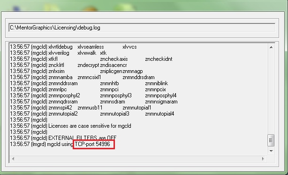Click the lmgrd mgcld using line
Screen dimensions: 288x175
(x=60, y=144)
